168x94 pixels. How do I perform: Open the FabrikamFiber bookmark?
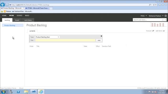coord(22,11)
